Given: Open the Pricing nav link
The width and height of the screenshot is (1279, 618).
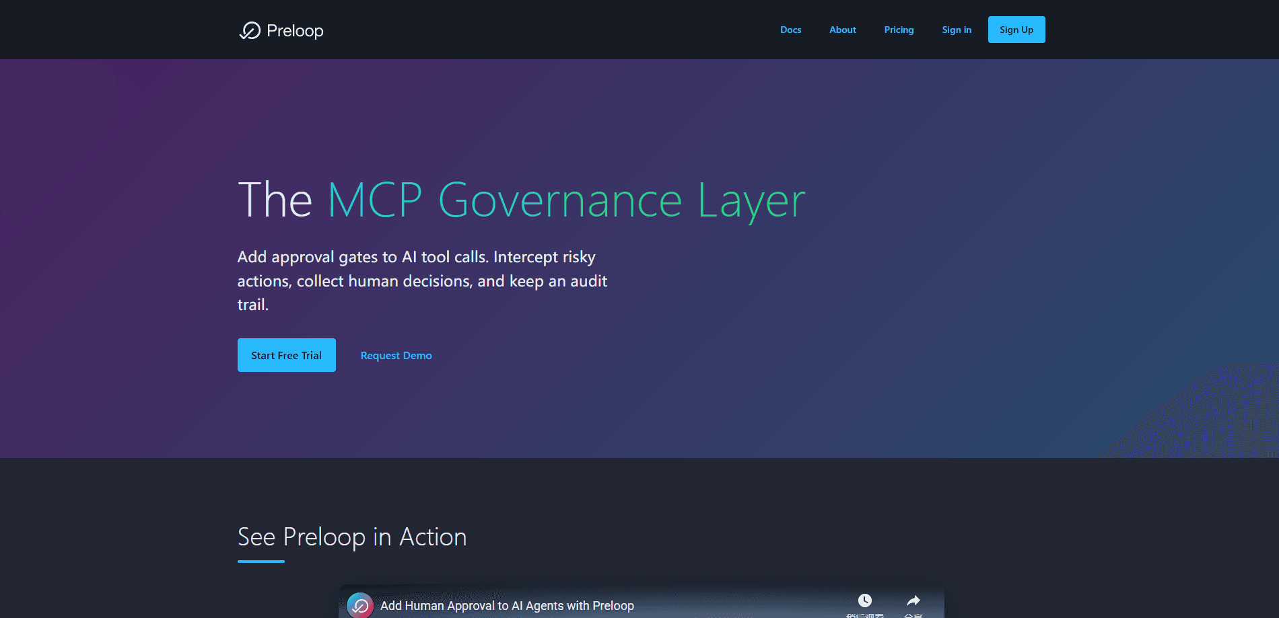Looking at the screenshot, I should tap(899, 30).
